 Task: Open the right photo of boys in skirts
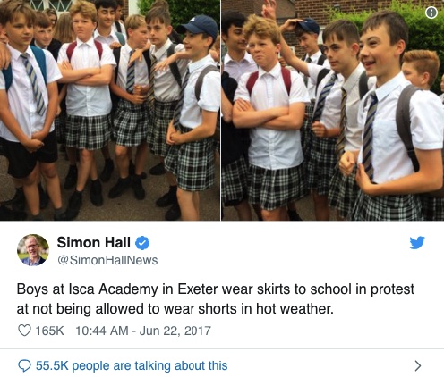click(333, 110)
